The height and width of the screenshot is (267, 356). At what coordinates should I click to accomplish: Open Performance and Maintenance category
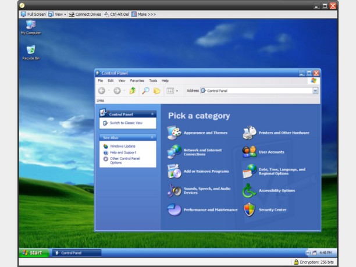[211, 210]
